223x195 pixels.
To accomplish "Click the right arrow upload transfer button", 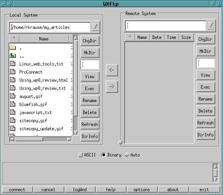I will pos(112,87).
